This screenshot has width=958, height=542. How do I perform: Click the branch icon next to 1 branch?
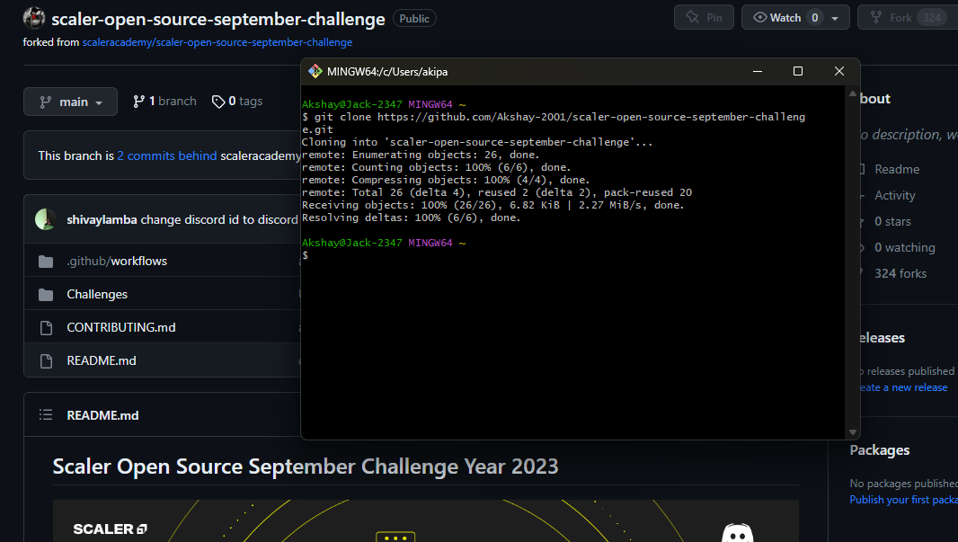(x=137, y=101)
